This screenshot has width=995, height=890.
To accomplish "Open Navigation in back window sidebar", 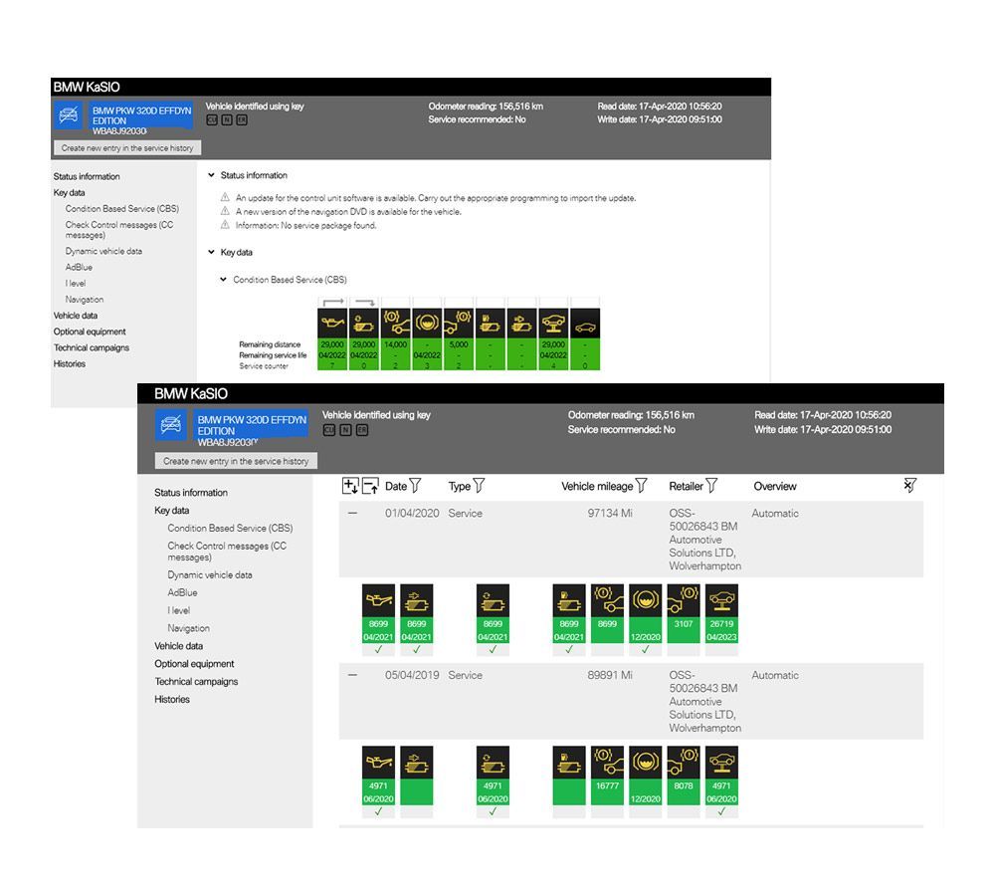I will (84, 300).
